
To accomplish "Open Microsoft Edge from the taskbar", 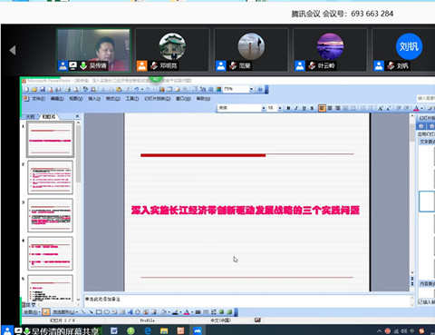I will point(148,330).
